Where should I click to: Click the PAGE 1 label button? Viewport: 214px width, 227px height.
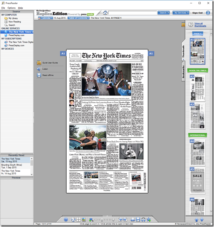tap(198, 34)
